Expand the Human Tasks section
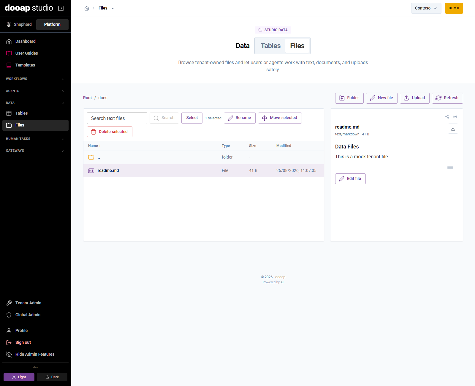Viewport: 475px width, 386px height. (x=35, y=139)
